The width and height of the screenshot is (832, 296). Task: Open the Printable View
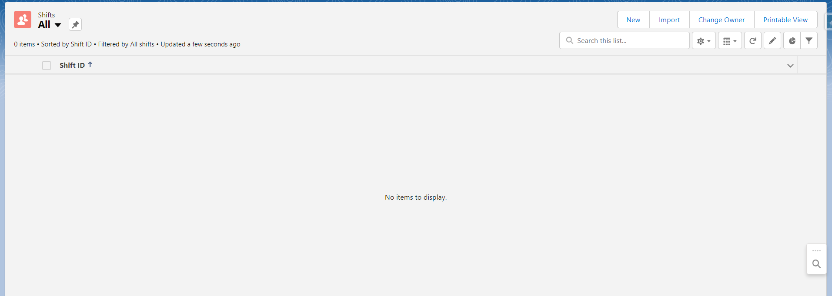[x=785, y=20]
